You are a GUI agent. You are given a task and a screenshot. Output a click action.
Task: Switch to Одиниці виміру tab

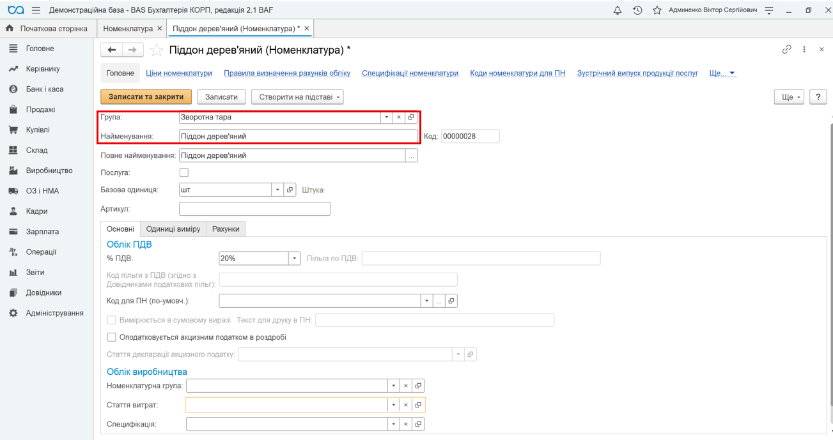(x=173, y=229)
